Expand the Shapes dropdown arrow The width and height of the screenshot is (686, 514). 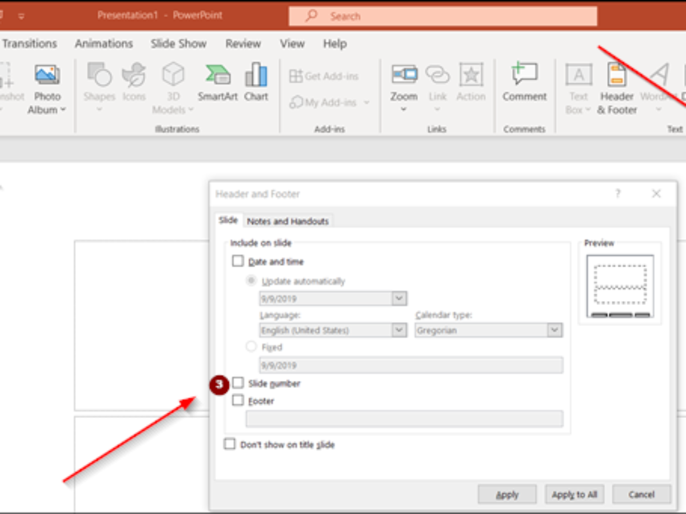click(99, 109)
